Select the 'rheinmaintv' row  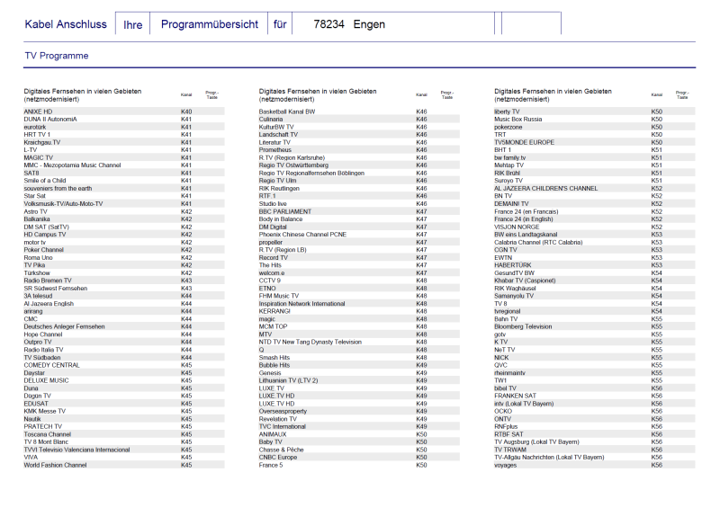click(x=595, y=373)
